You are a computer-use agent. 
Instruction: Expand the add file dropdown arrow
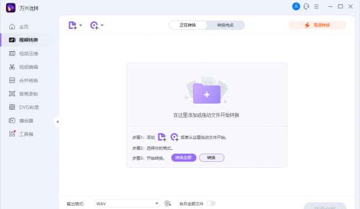(x=81, y=26)
